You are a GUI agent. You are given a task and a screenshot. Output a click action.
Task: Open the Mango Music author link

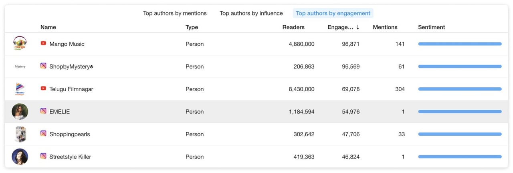[67, 44]
